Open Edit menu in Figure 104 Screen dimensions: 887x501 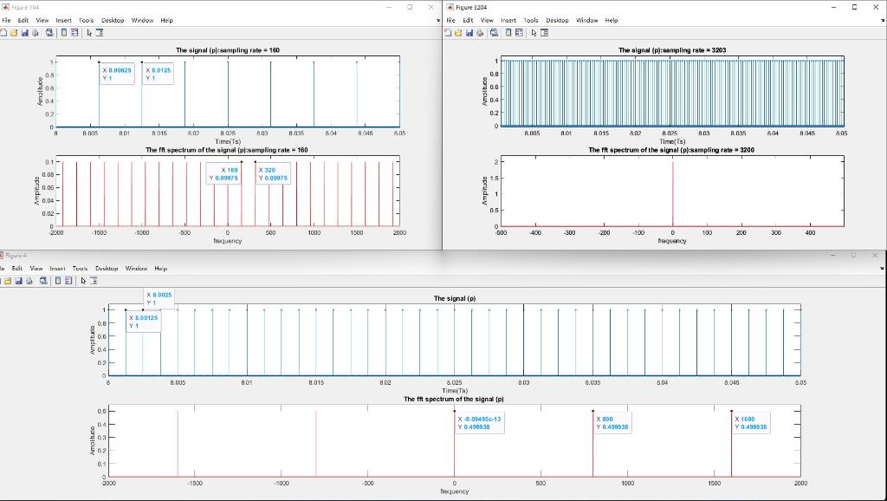coord(23,21)
